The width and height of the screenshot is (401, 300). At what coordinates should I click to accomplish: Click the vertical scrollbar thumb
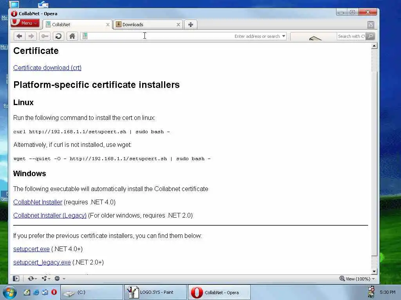coord(374,163)
